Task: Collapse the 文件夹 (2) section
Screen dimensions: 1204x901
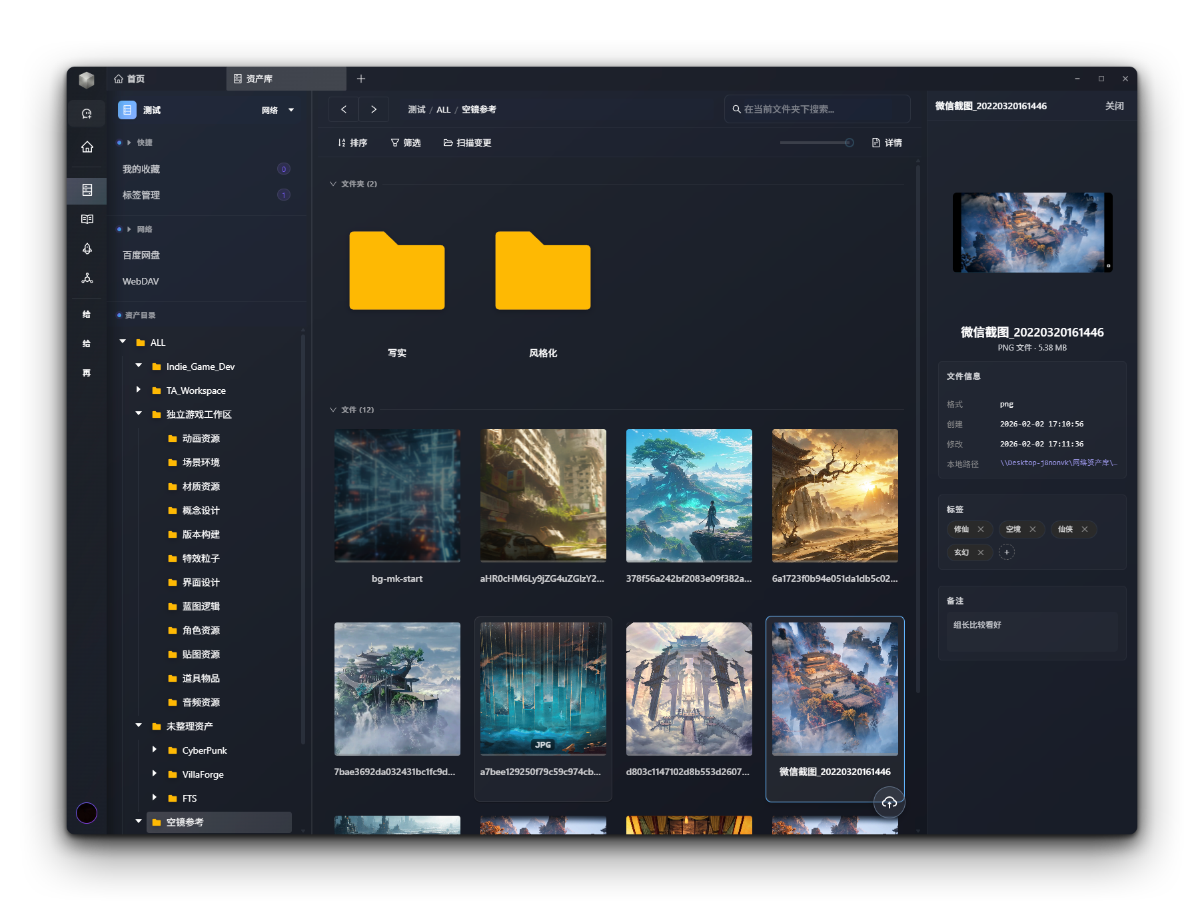Action: point(333,184)
